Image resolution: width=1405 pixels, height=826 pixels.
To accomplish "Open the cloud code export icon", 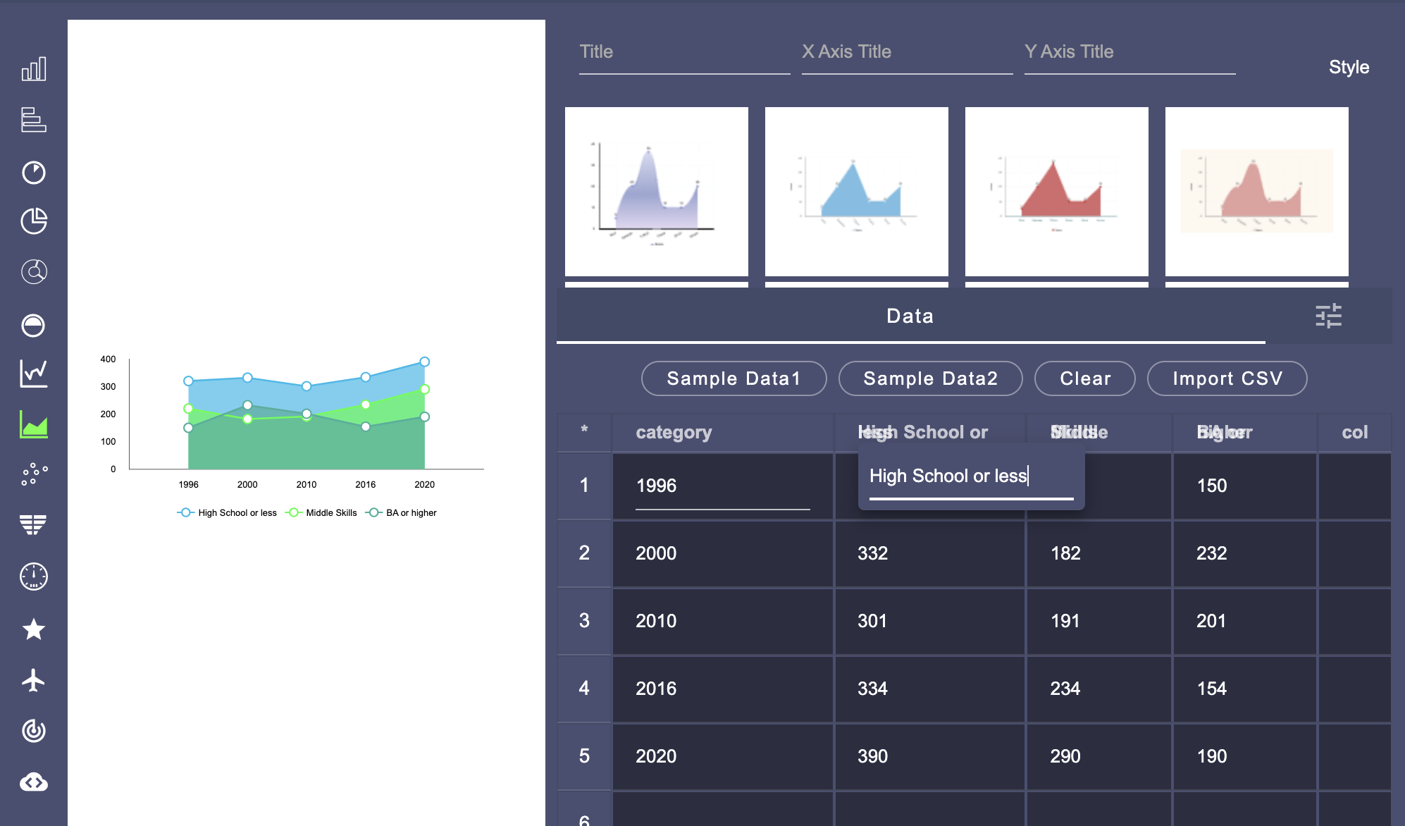I will tap(34, 782).
